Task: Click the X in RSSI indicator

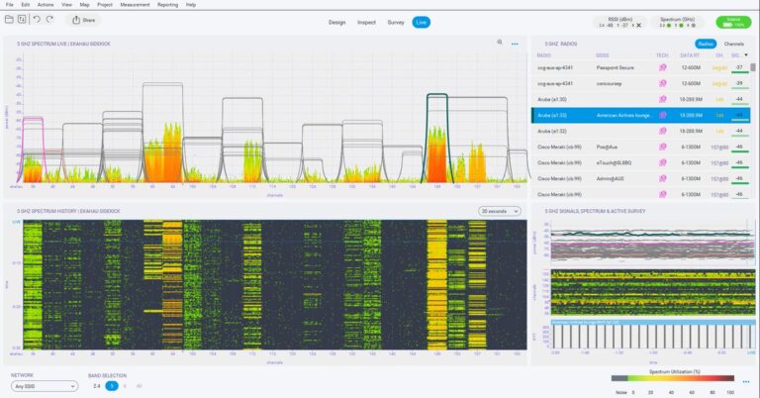Action: pos(639,25)
